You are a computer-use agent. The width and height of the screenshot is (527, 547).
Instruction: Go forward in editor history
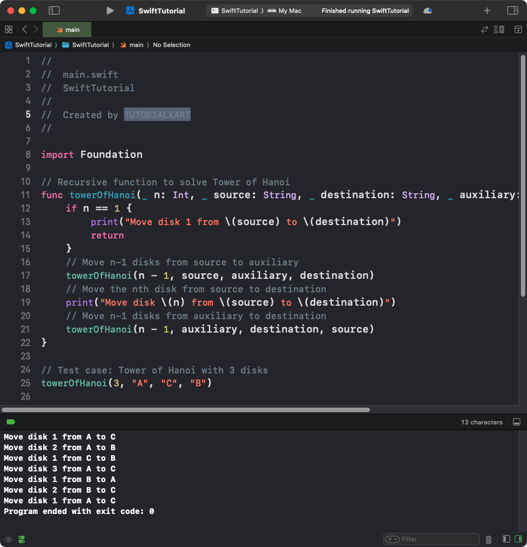36,29
